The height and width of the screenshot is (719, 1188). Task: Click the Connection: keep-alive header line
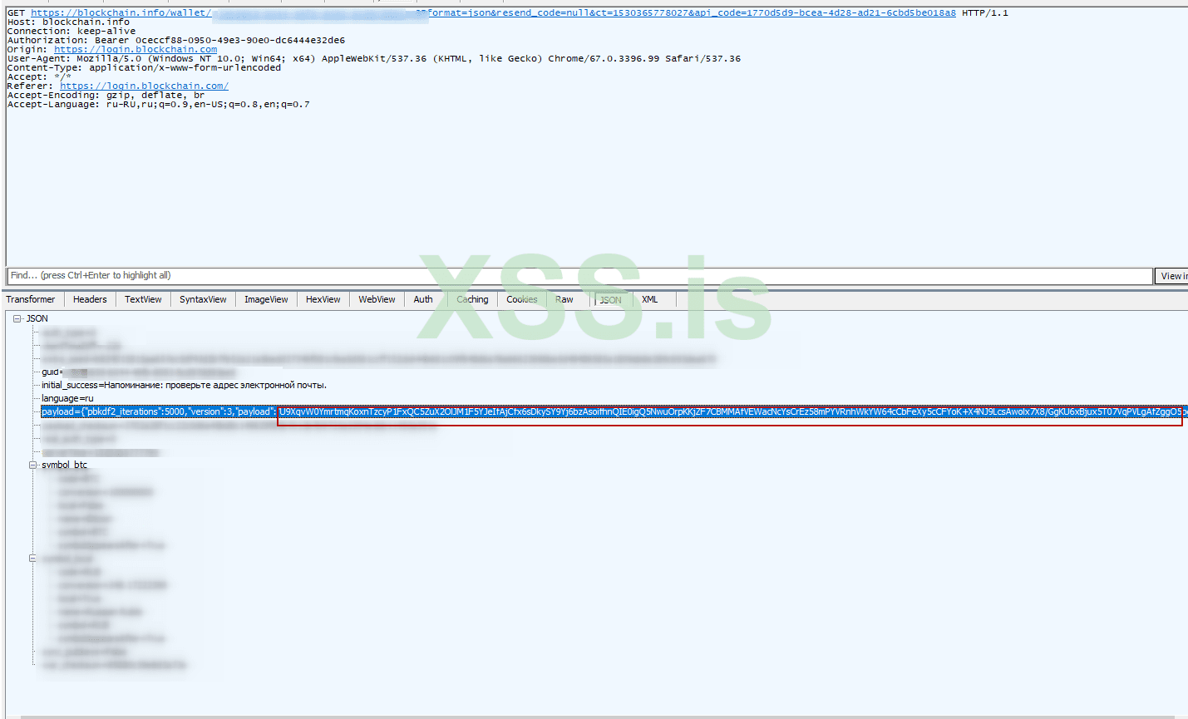click(x=71, y=31)
